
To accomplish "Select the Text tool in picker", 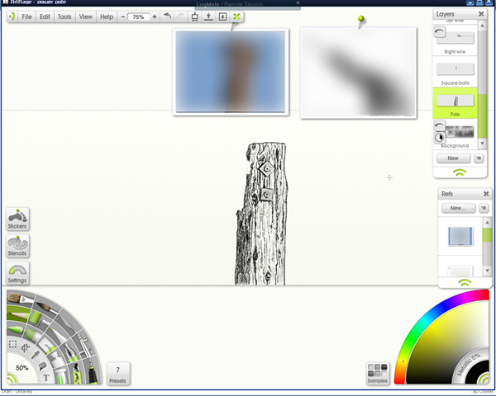I will [45, 378].
